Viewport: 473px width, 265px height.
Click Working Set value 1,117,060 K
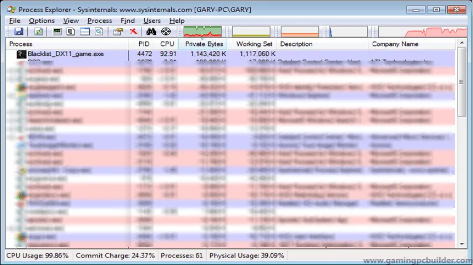pyautogui.click(x=257, y=54)
